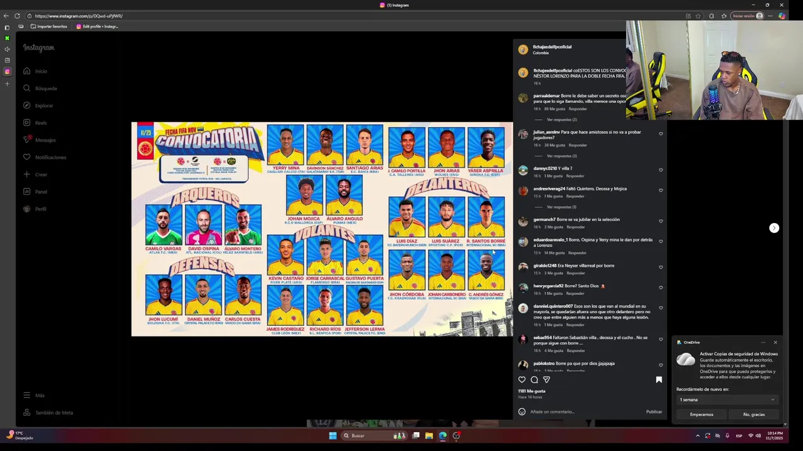
Task: Like the post with heart icon
Action: [522, 380]
